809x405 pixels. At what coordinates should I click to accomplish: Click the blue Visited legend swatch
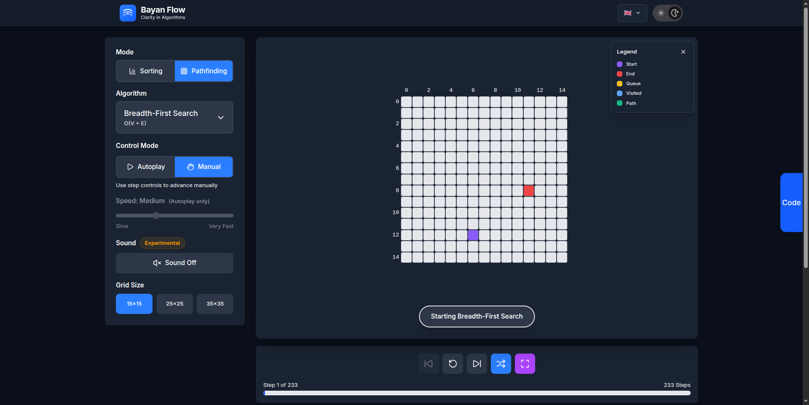tap(619, 94)
